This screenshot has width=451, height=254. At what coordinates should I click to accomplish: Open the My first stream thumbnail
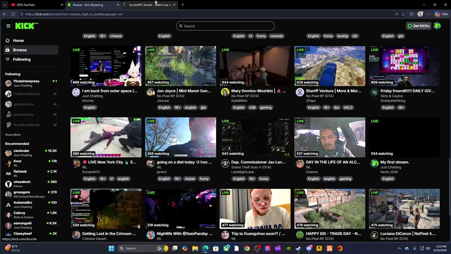point(404,137)
